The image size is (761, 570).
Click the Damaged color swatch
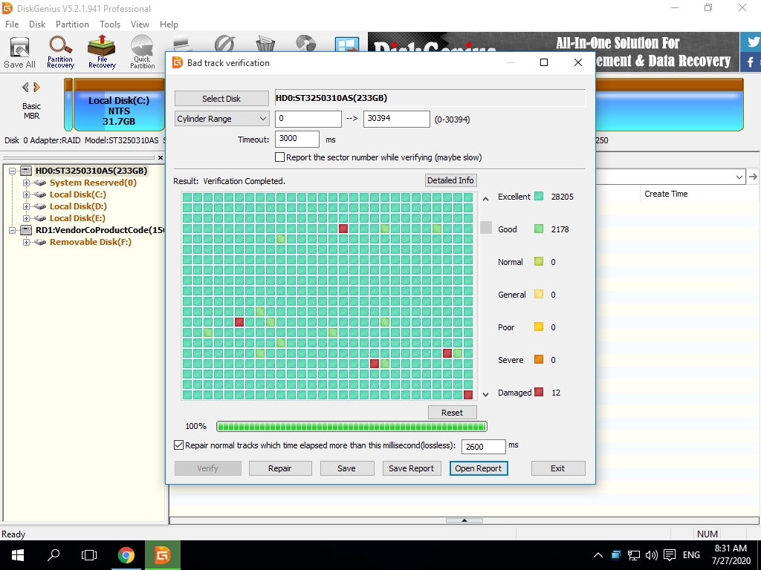coord(539,392)
